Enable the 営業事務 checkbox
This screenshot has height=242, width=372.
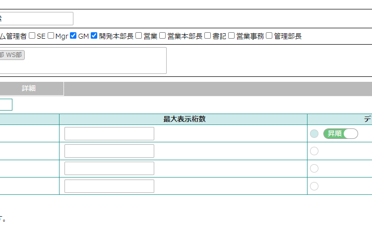point(232,36)
